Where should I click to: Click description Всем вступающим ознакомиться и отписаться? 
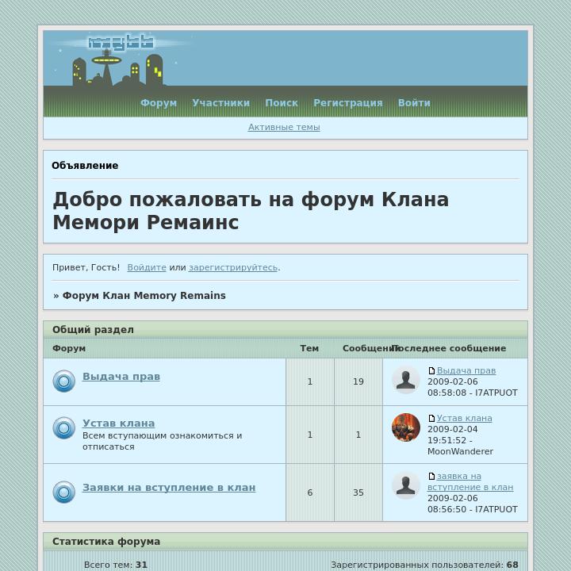pos(162,441)
